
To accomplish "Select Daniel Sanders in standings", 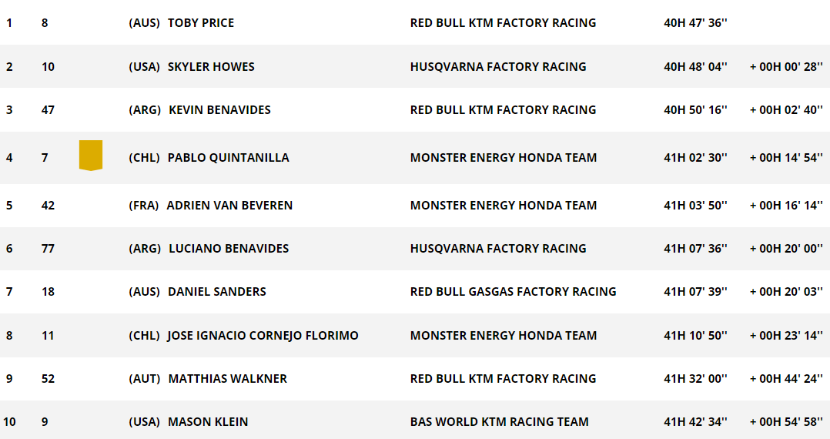I will click(x=216, y=292).
